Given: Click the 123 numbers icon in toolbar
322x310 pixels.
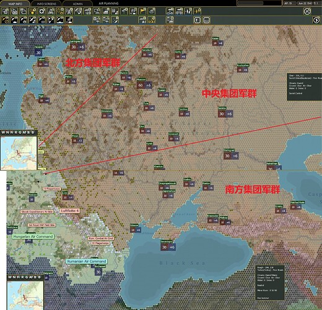Looking at the screenshot, I should [87, 11].
